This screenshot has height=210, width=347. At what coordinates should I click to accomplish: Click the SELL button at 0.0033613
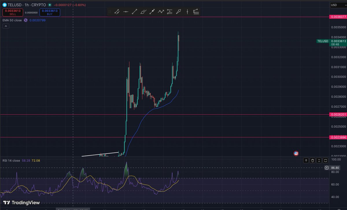[x=12, y=12]
